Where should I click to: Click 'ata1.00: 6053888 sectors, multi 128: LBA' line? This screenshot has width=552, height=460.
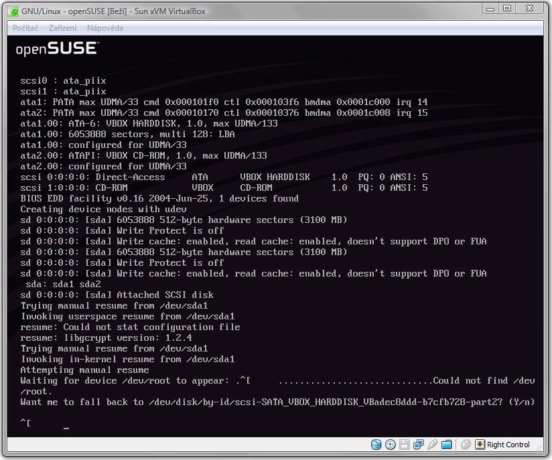127,134
